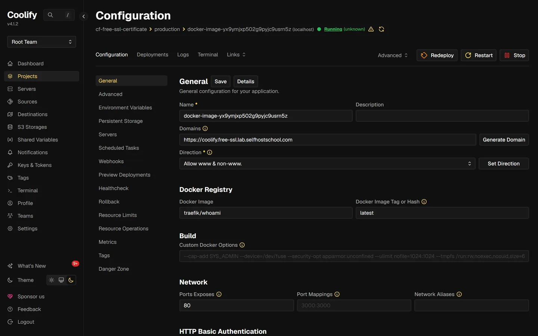Click Restart button
This screenshot has height=336, width=538.
pyautogui.click(x=479, y=55)
